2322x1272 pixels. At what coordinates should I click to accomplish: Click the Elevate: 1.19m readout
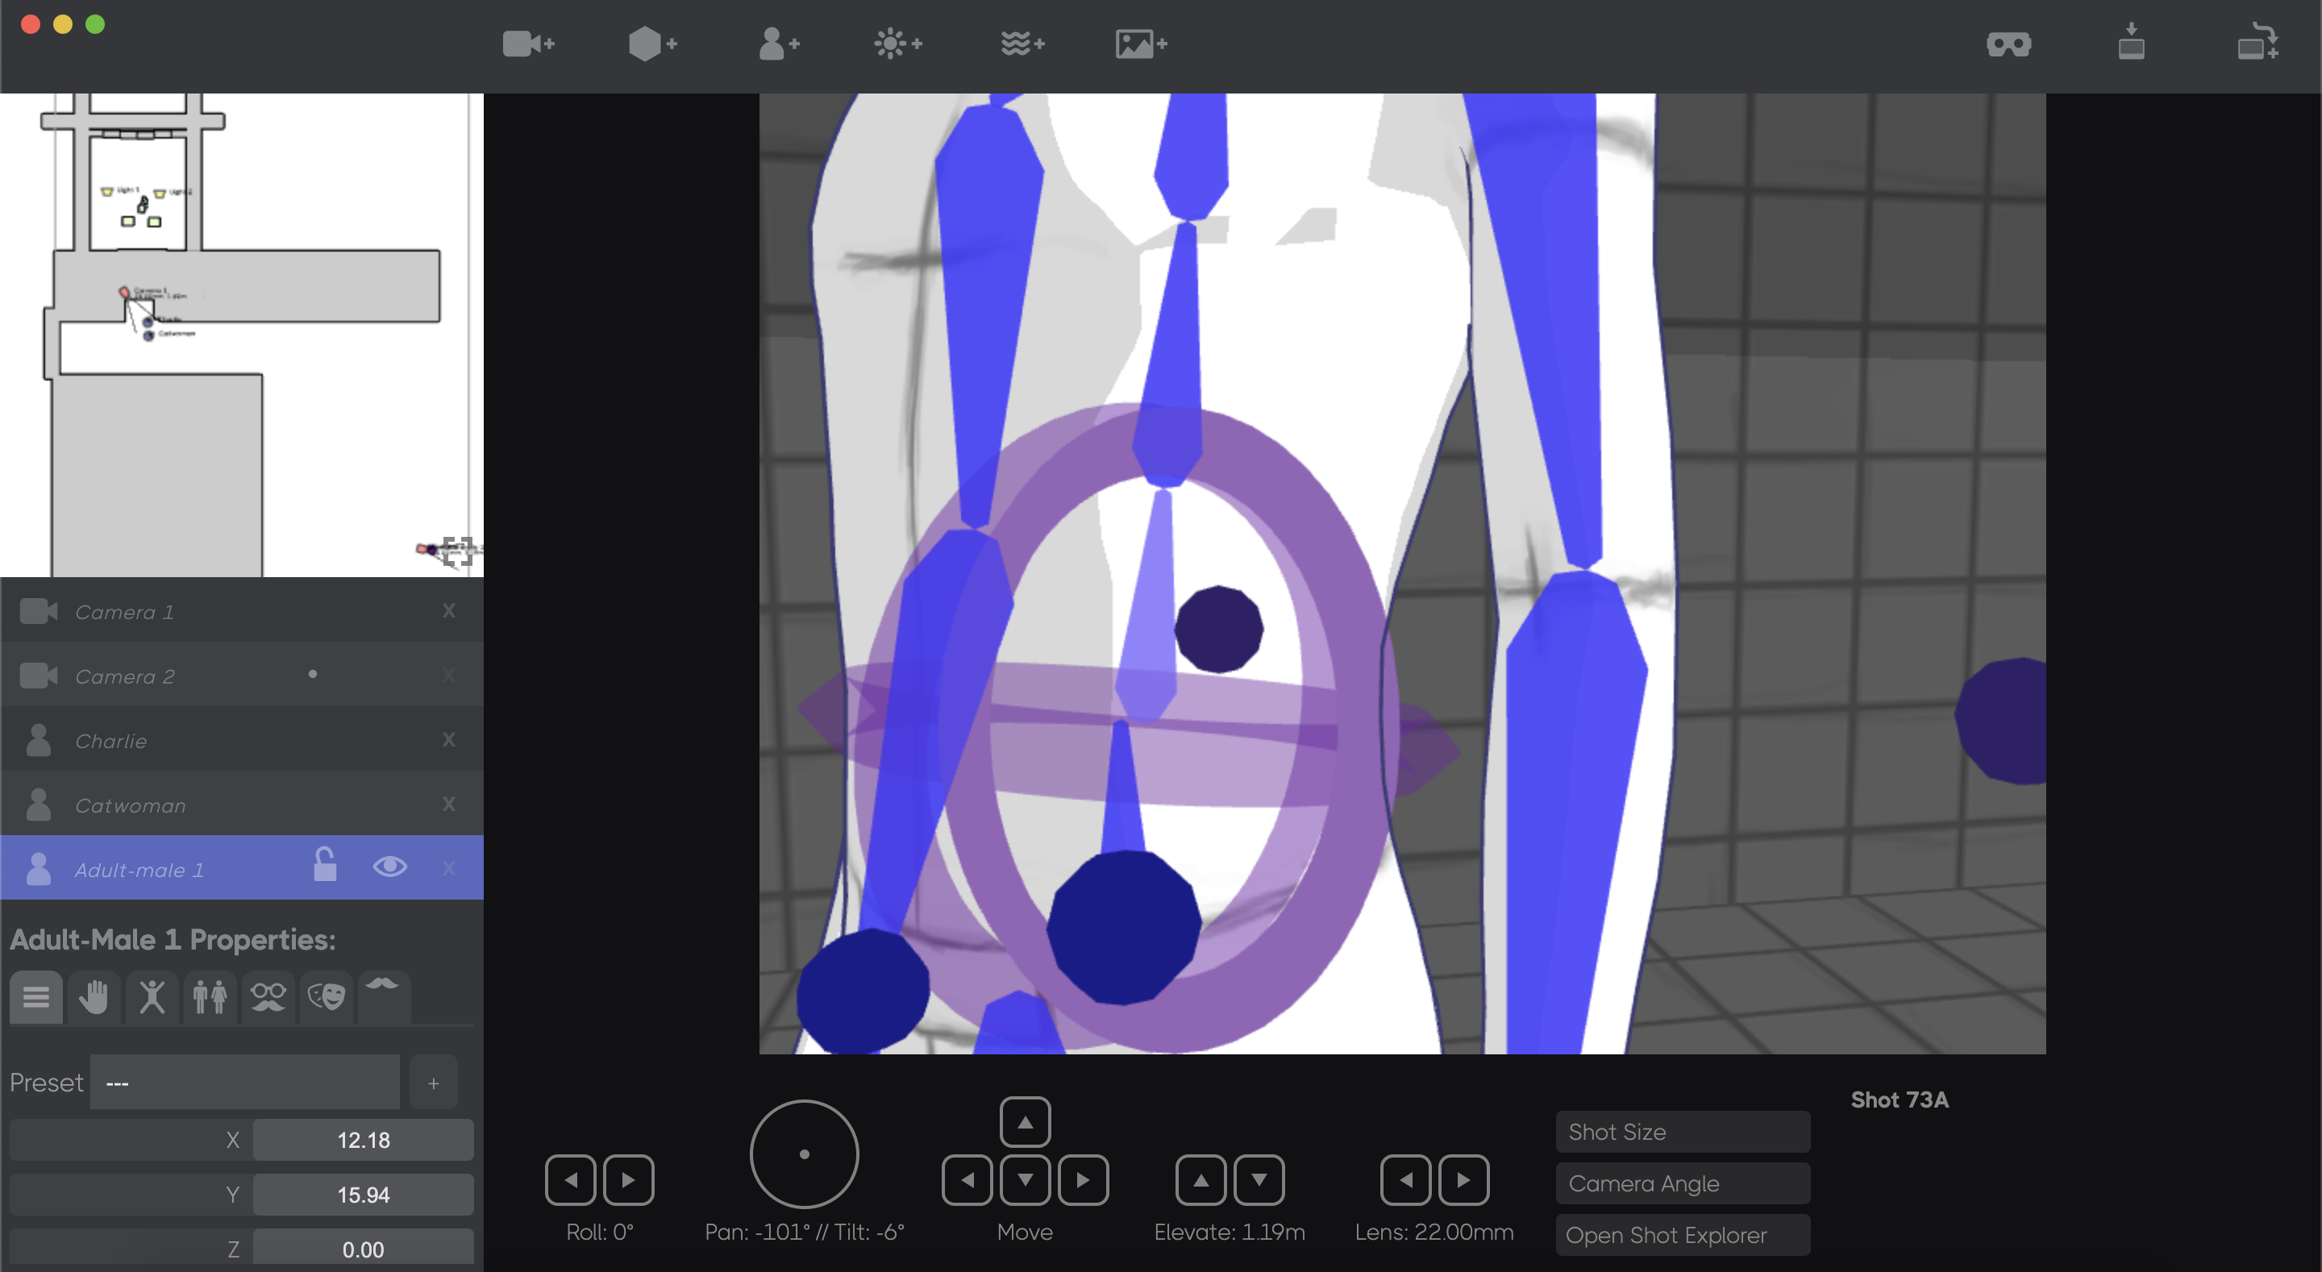(x=1230, y=1233)
